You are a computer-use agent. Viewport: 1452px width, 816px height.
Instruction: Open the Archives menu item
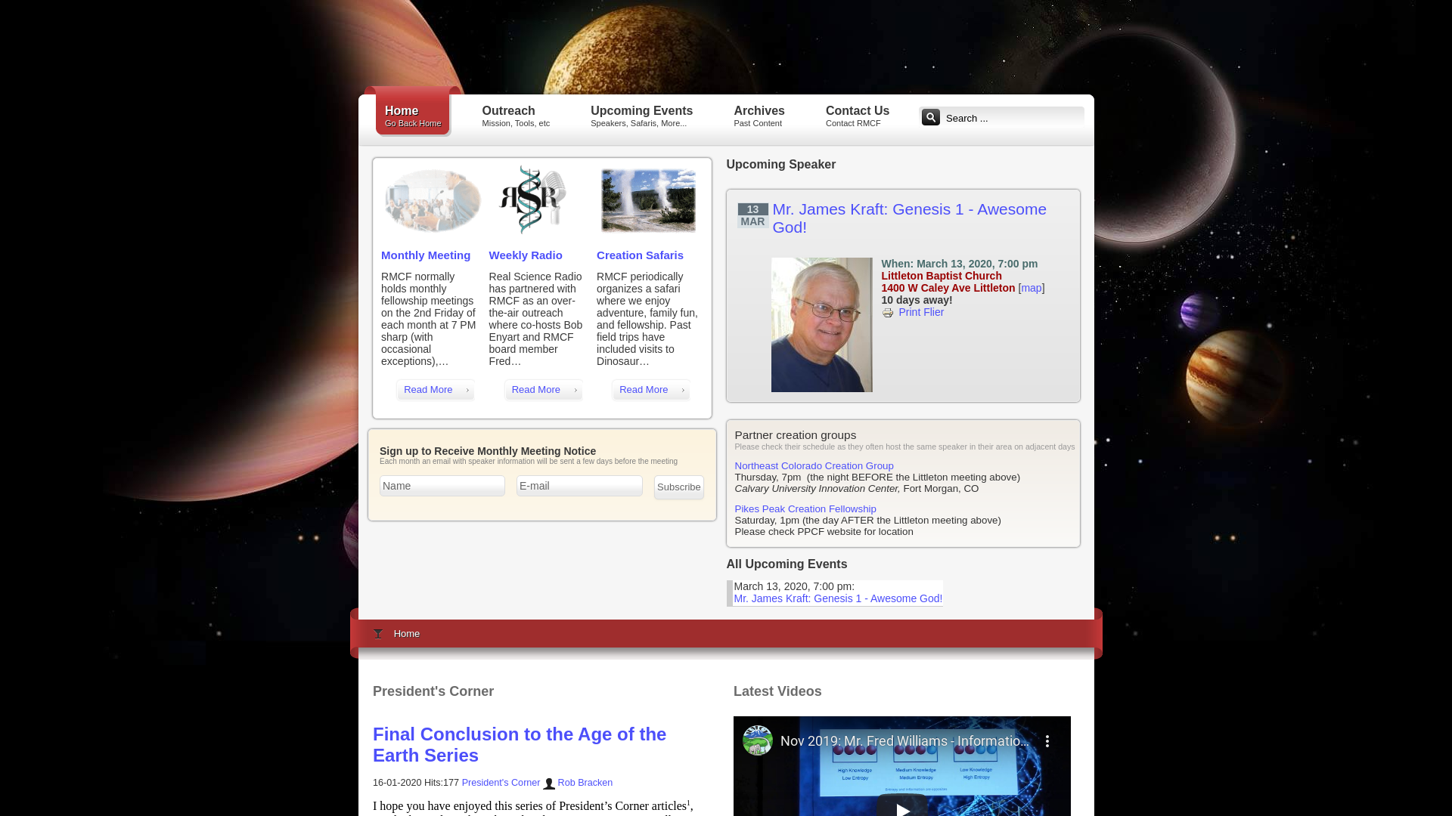point(759,116)
